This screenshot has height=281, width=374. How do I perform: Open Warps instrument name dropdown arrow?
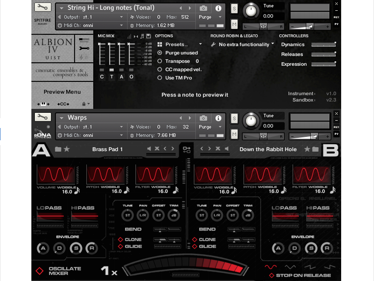(62, 118)
